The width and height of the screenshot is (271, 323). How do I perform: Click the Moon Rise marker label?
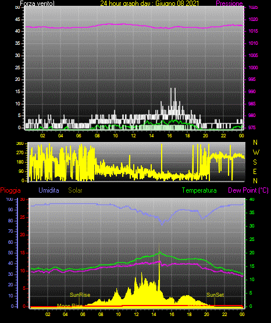click(x=70, y=306)
